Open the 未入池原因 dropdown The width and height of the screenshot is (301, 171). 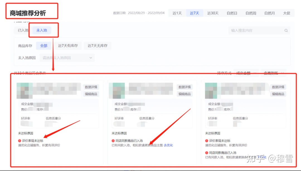pos(67,58)
